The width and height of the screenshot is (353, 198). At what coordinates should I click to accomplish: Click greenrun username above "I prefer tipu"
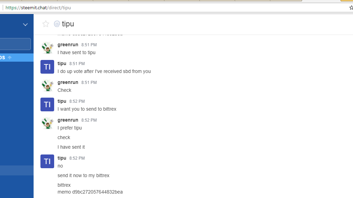(x=68, y=120)
